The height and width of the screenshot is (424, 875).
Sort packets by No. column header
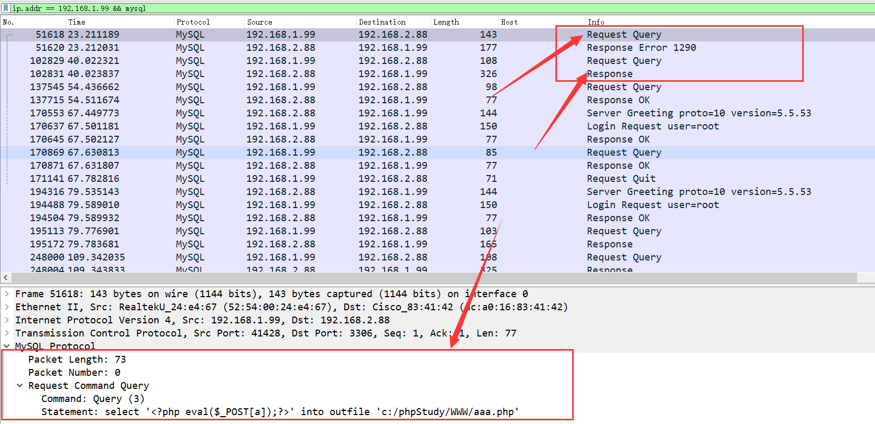(33, 22)
